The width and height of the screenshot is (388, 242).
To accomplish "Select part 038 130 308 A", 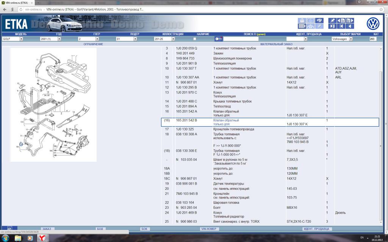I will (186, 134).
